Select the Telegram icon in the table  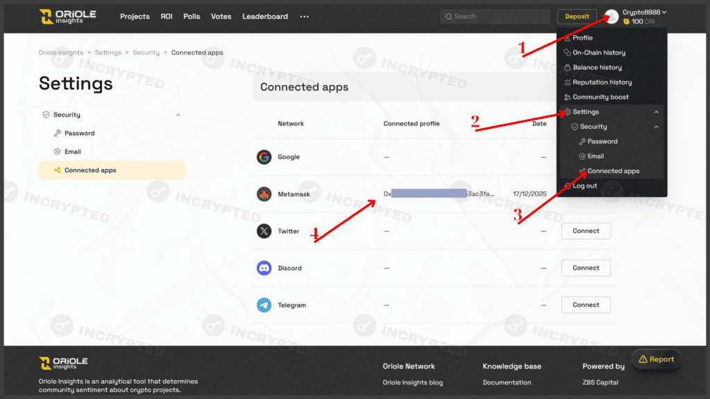[x=266, y=305]
